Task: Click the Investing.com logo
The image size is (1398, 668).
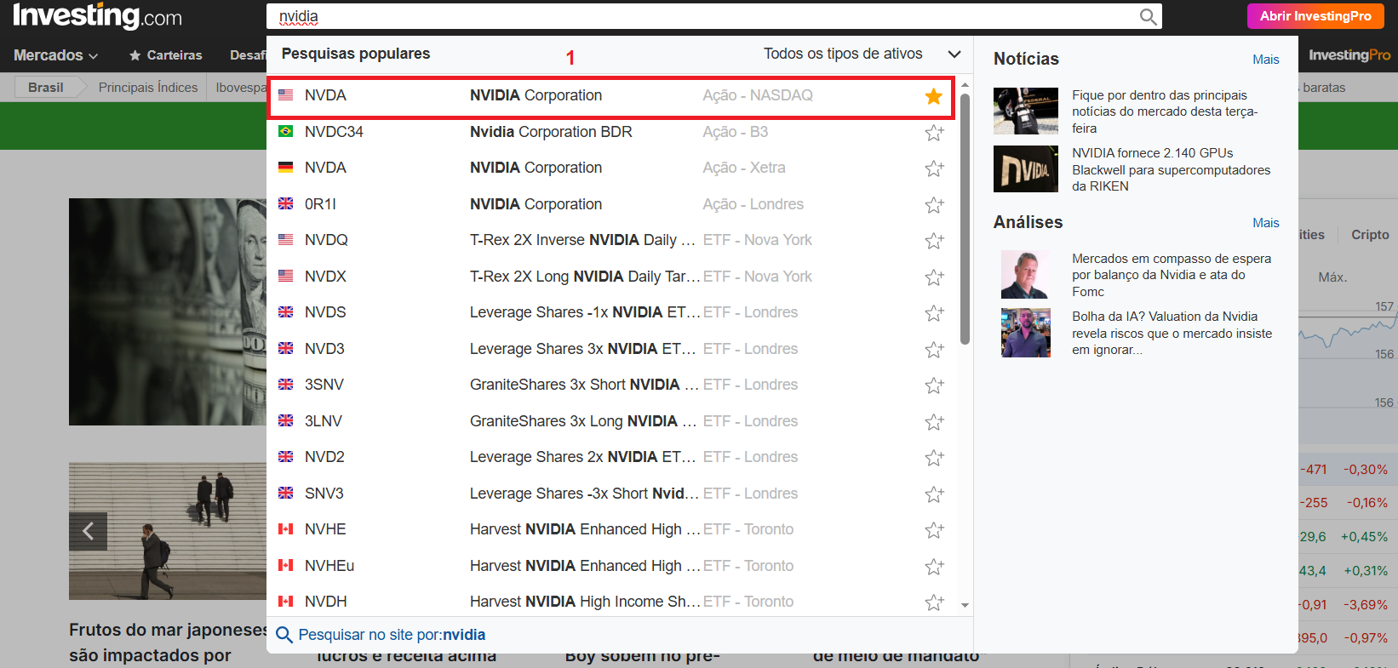Action: (x=97, y=16)
